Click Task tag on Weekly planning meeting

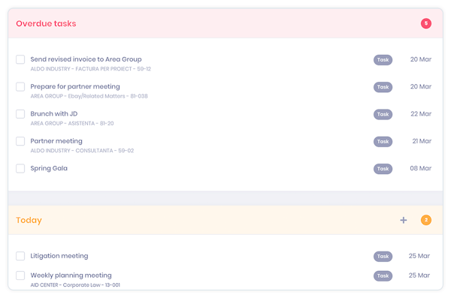pos(383,276)
